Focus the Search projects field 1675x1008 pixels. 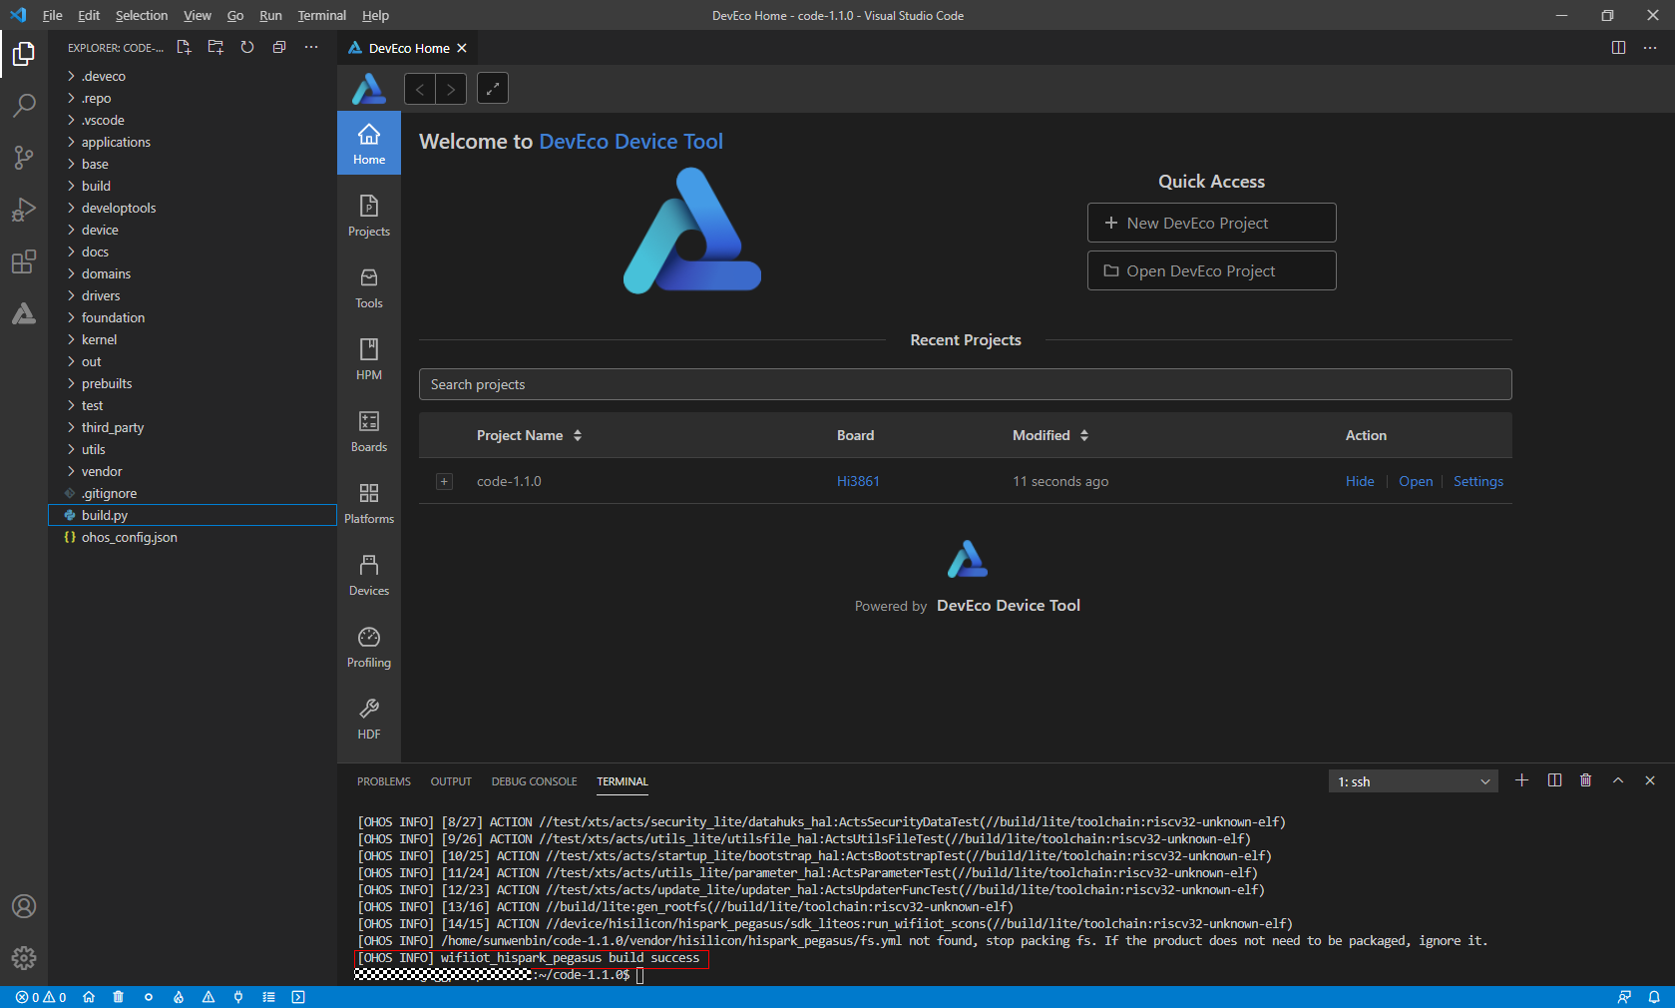tap(965, 384)
